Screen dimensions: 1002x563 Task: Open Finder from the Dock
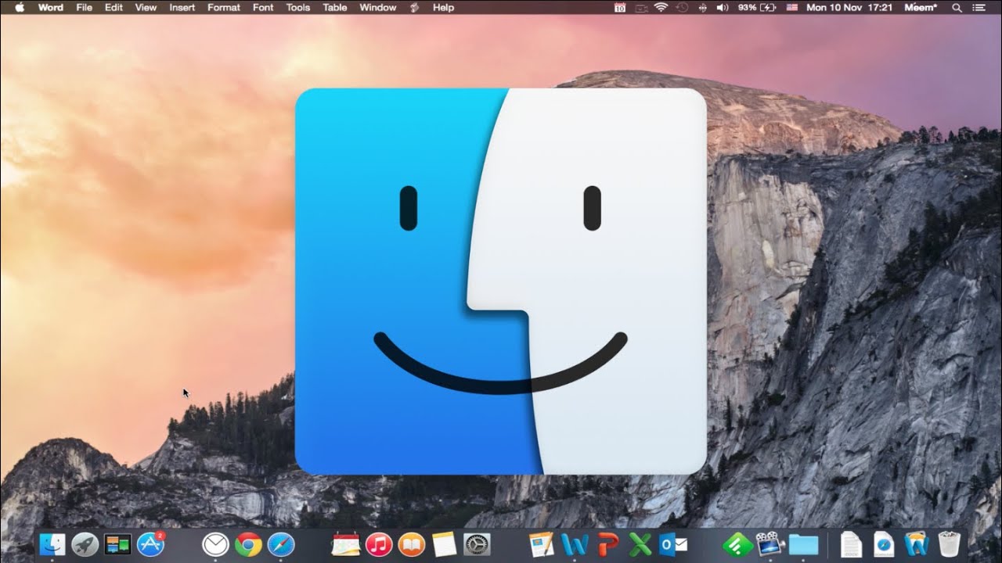click(52, 544)
